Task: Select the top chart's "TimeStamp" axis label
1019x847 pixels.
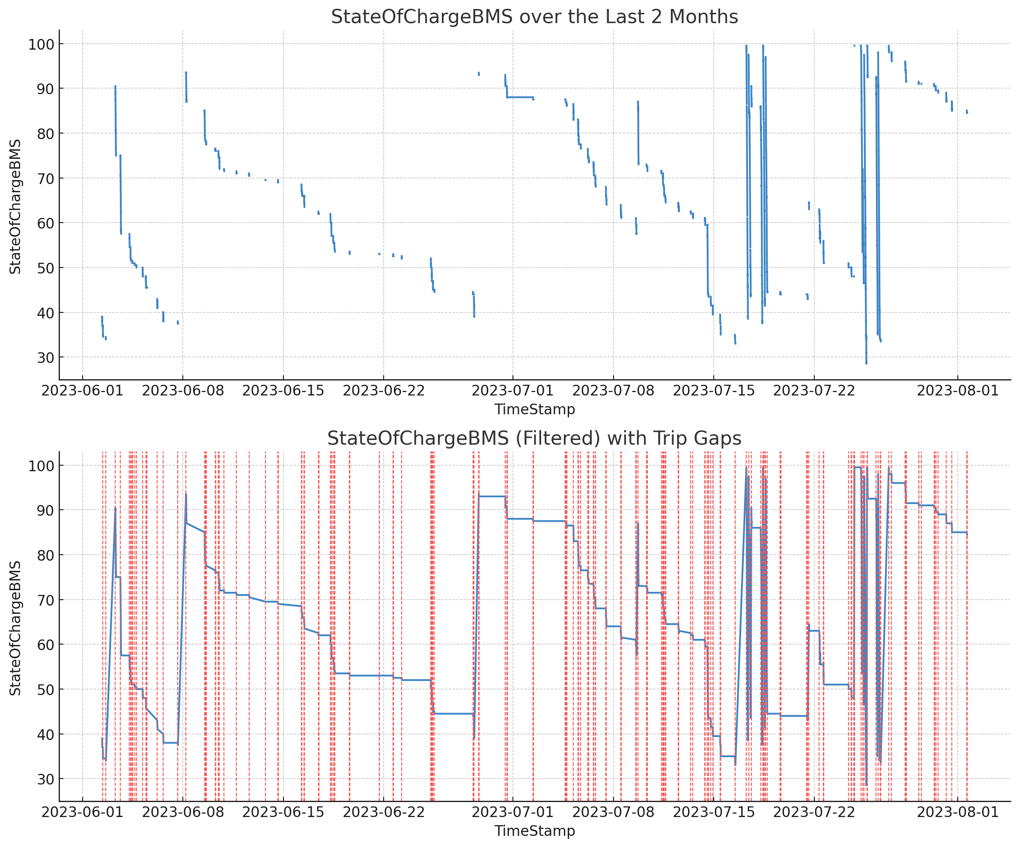Action: pyautogui.click(x=534, y=409)
